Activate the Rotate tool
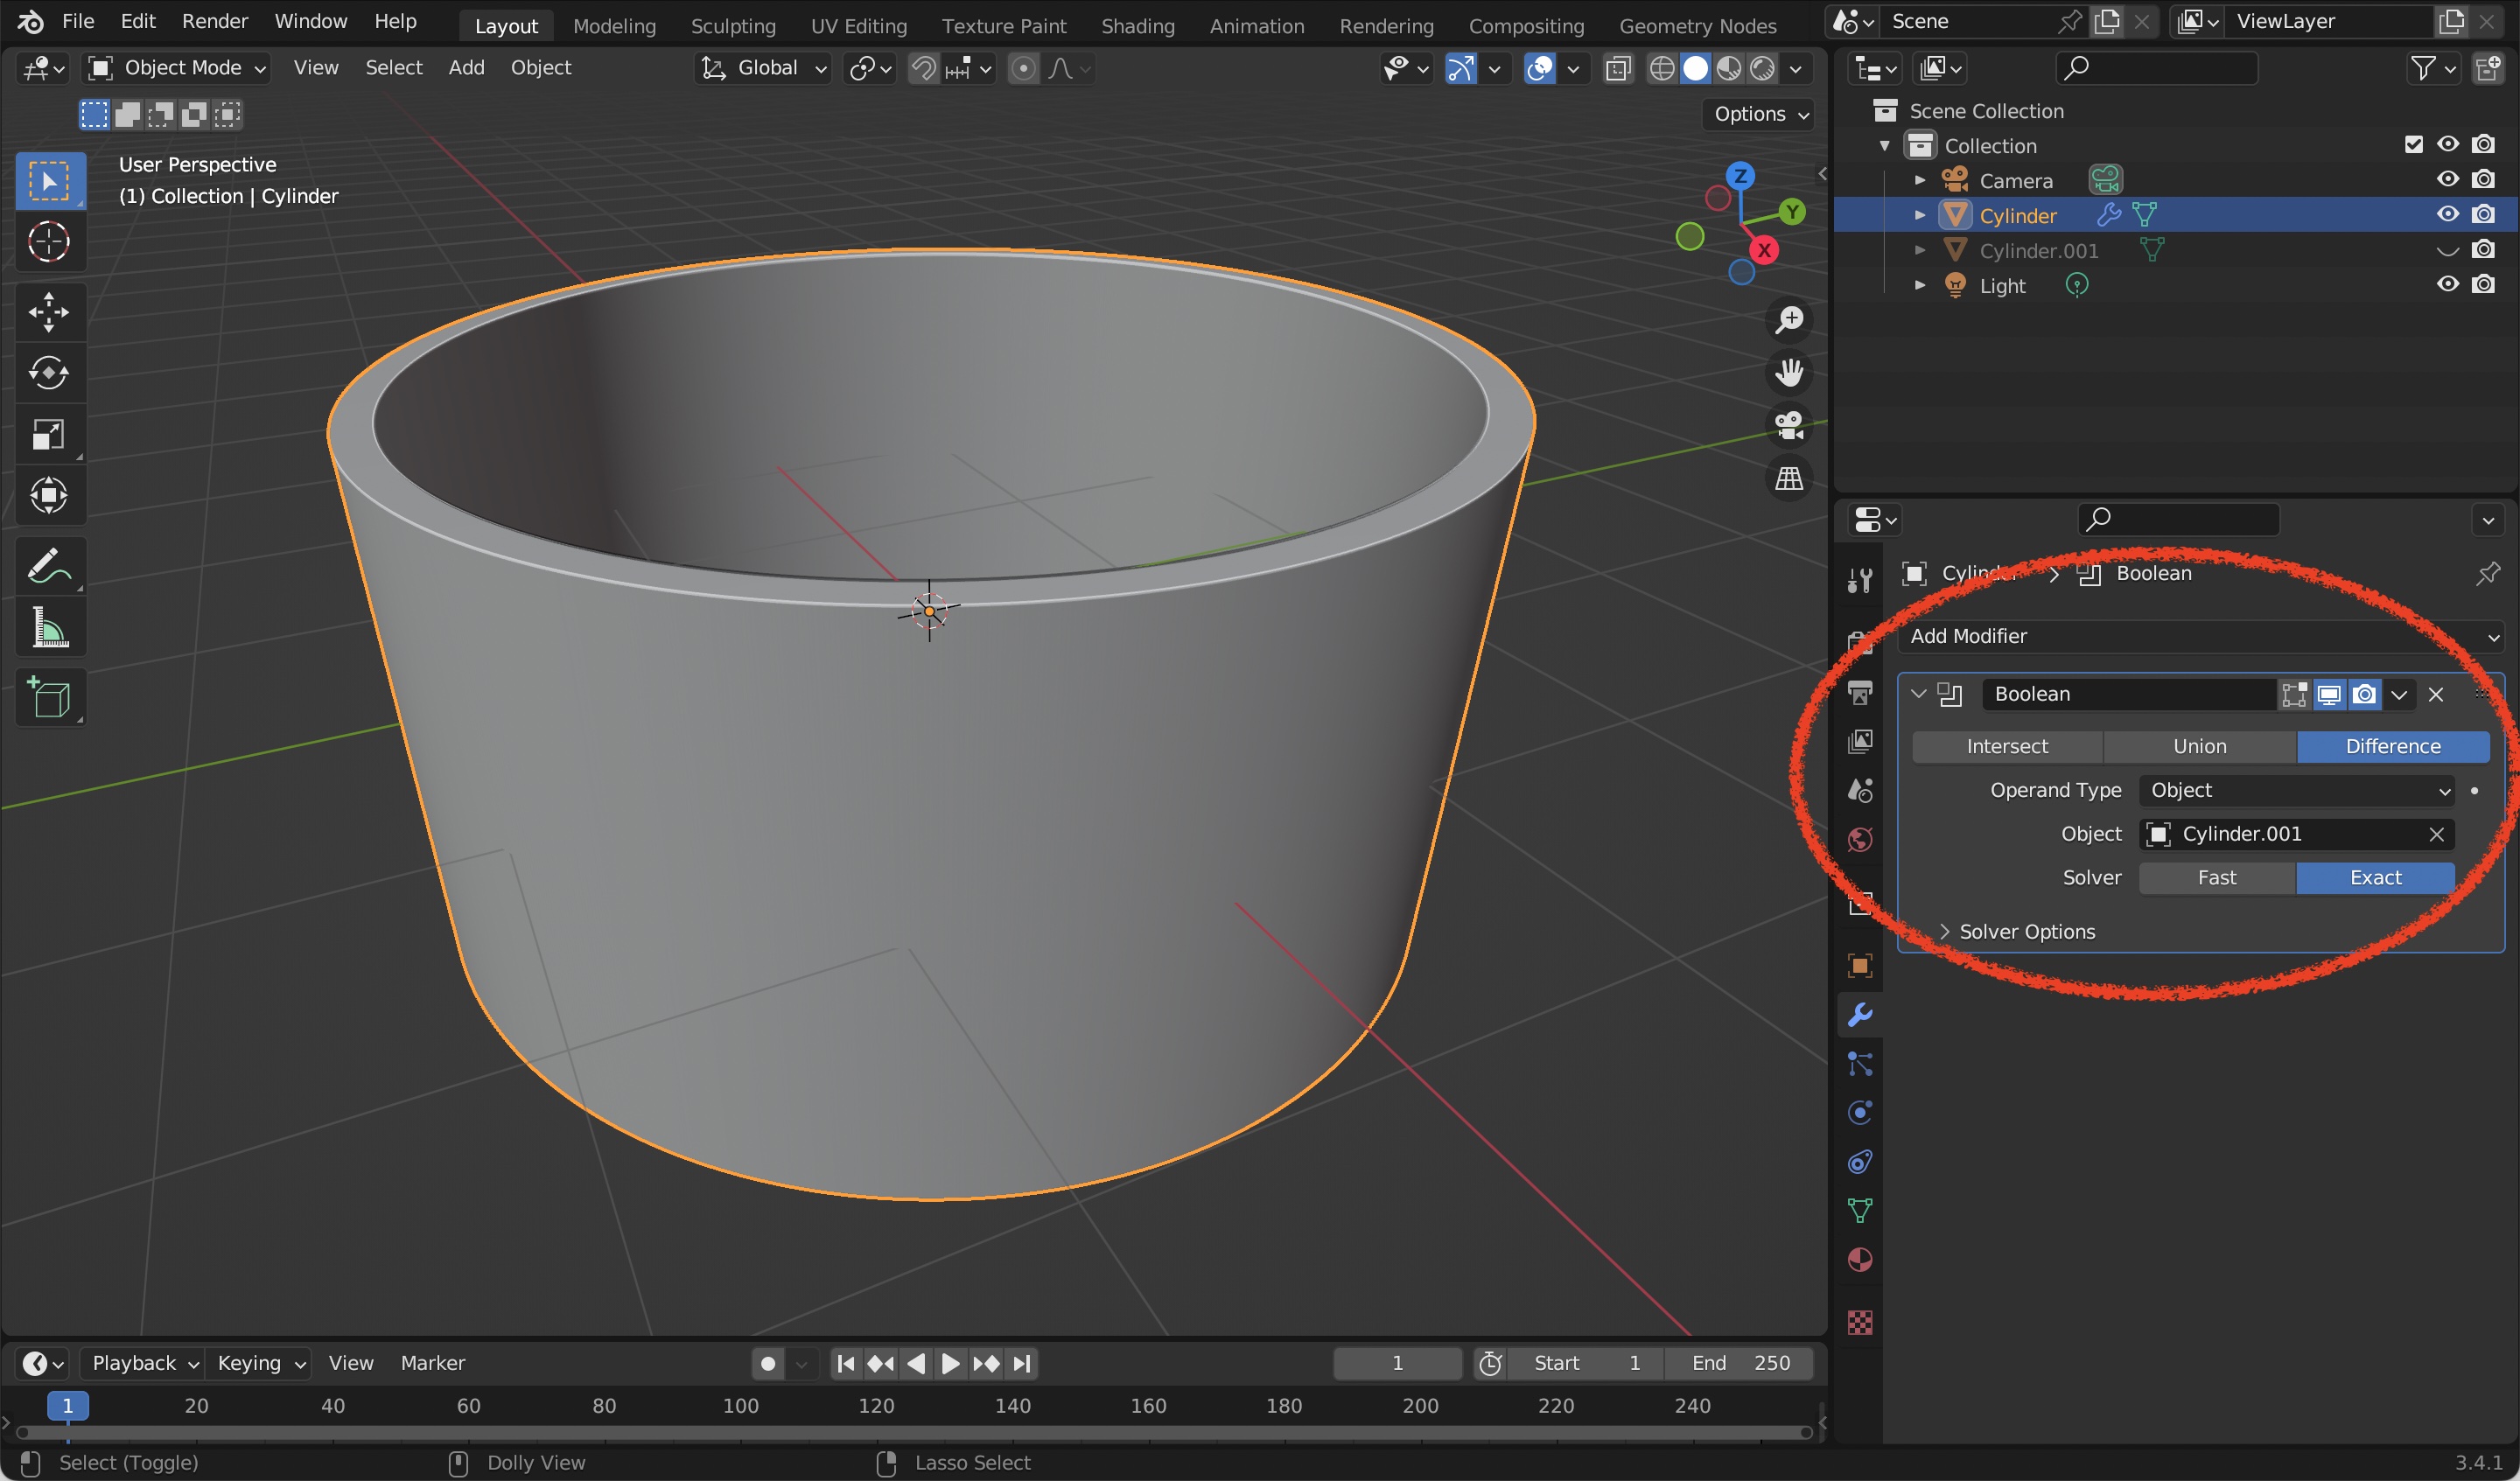 (x=49, y=373)
